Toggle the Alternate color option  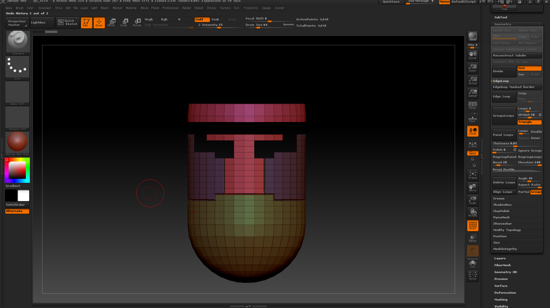17,211
